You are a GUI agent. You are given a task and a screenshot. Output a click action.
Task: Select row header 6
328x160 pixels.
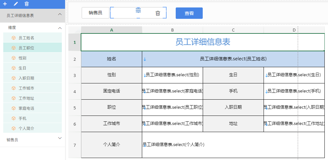pyautogui.click(x=75, y=124)
